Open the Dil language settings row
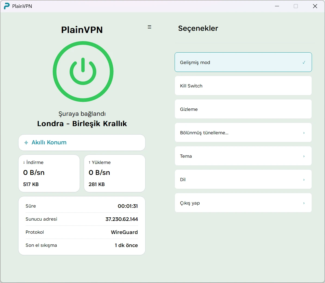Screen dimensions: 325x283 [243, 179]
